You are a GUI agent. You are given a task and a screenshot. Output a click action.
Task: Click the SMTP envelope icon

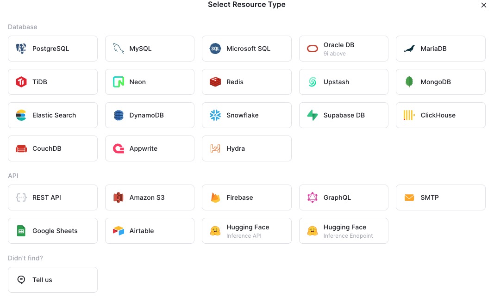coord(409,197)
